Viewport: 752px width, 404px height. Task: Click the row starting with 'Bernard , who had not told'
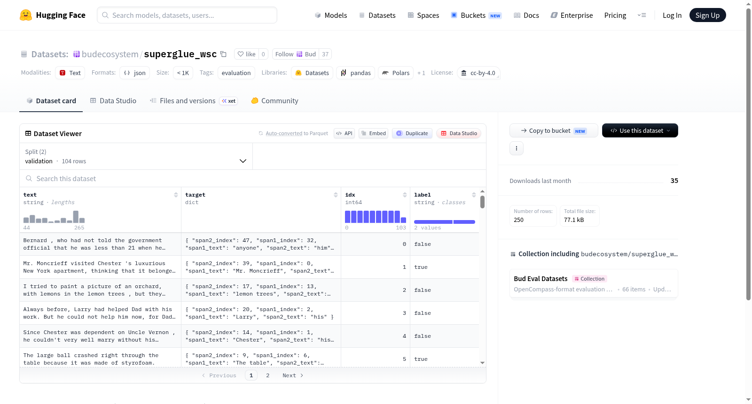pyautogui.click(x=249, y=244)
